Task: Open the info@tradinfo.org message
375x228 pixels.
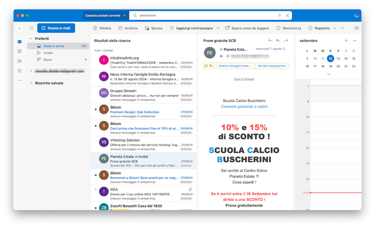Action: (144, 62)
